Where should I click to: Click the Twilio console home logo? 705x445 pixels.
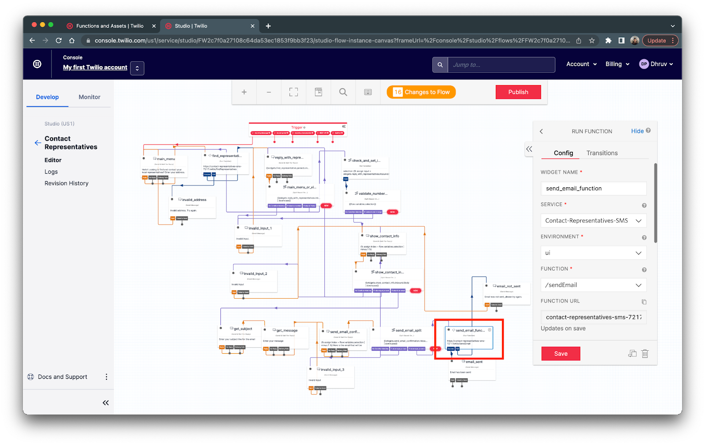point(37,64)
